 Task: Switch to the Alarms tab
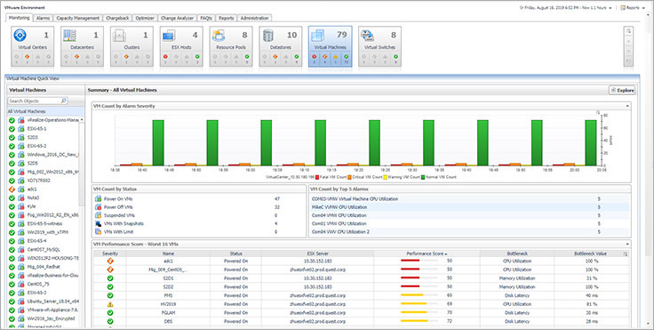[x=43, y=18]
